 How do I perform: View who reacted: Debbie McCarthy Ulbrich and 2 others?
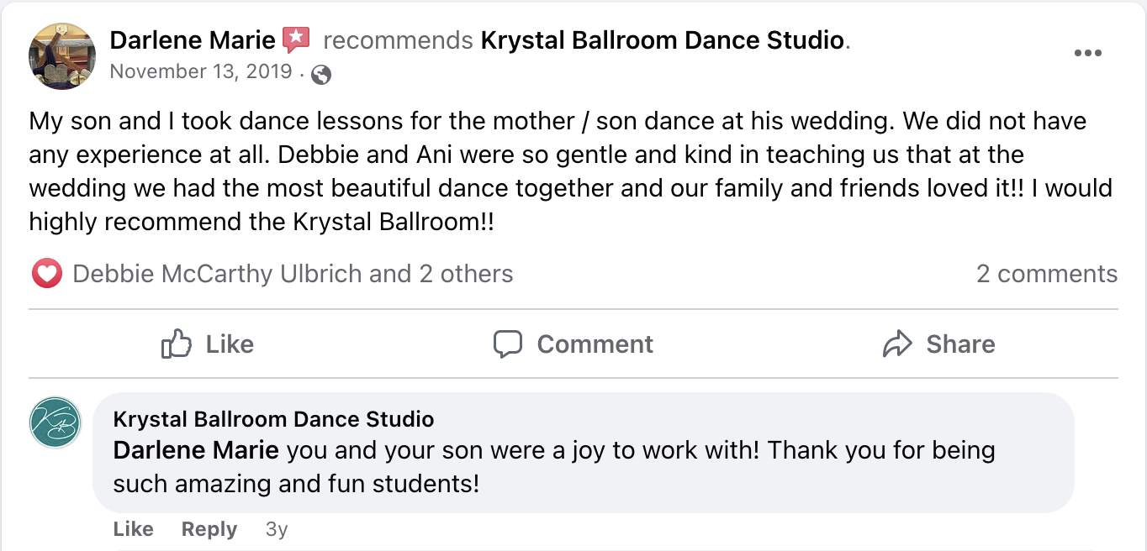(293, 274)
